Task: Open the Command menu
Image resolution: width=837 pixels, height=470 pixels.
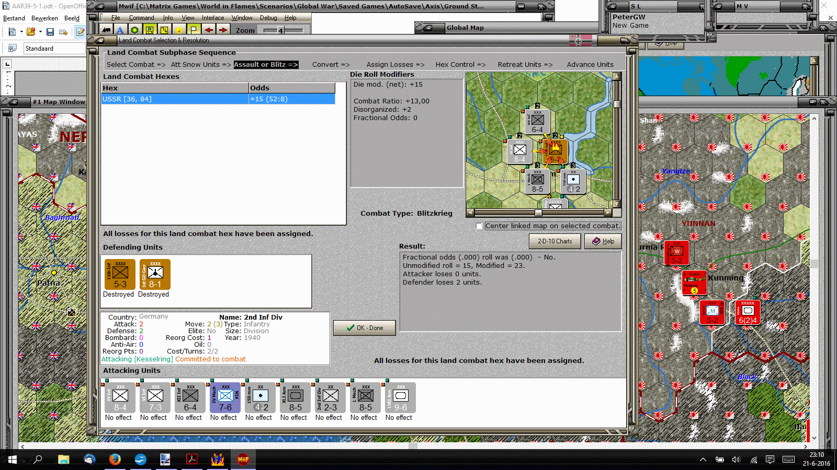Action: [x=141, y=18]
